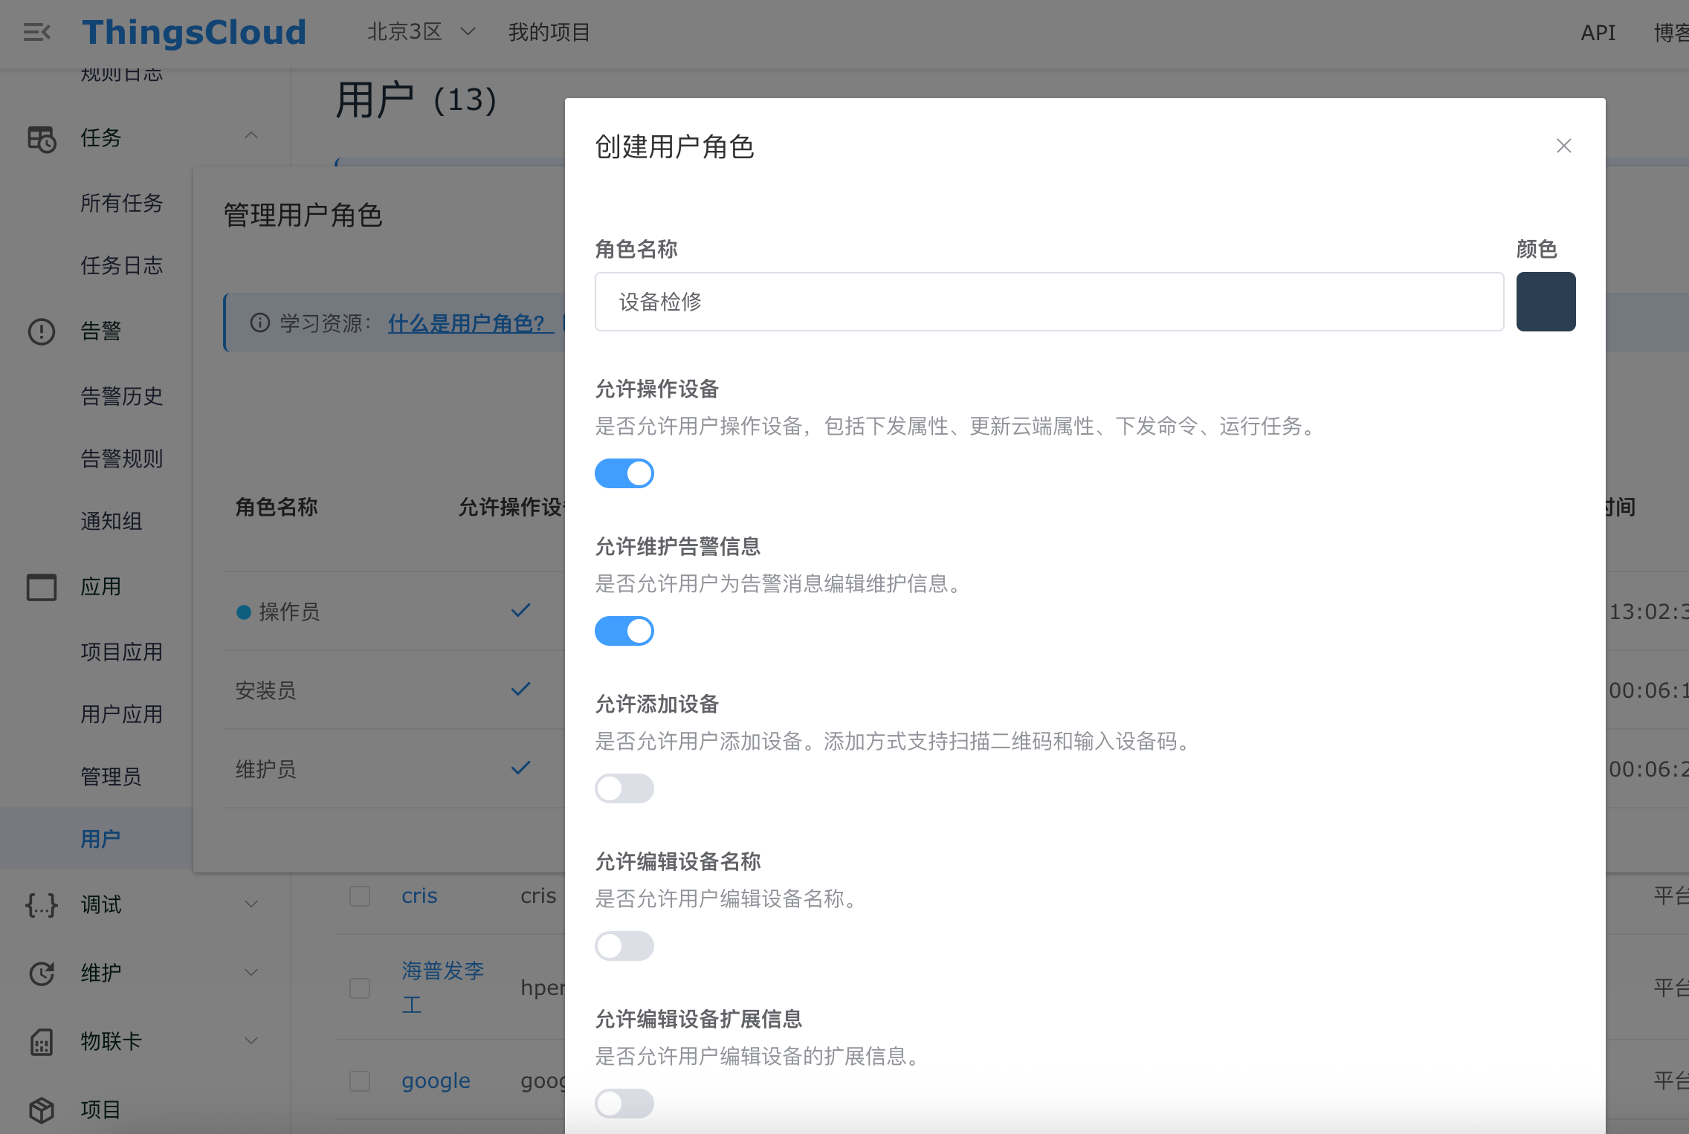Collapse the 任务 sidebar section
Screen dimensions: 1689x1134
pos(251,136)
